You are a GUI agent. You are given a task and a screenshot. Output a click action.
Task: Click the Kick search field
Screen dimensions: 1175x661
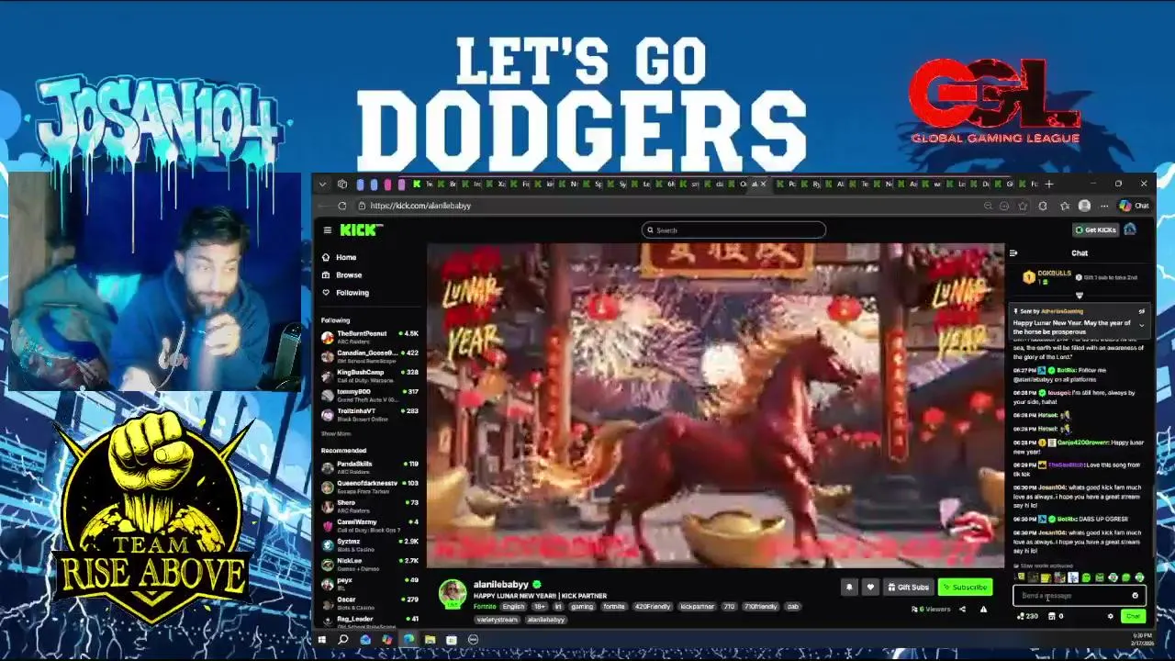(x=733, y=230)
